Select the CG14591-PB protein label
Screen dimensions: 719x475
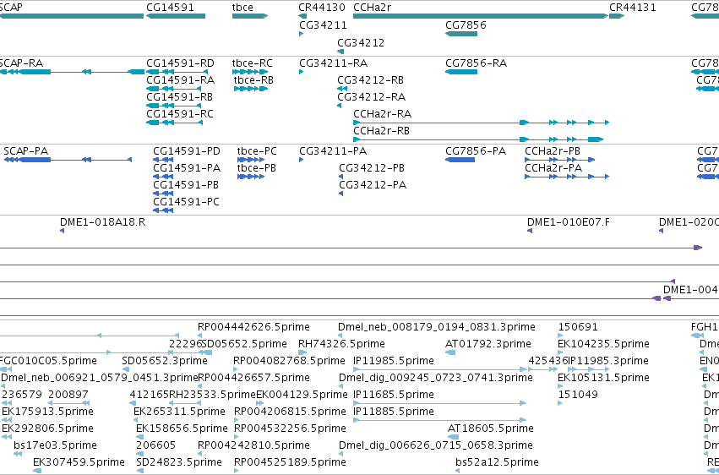(x=186, y=185)
